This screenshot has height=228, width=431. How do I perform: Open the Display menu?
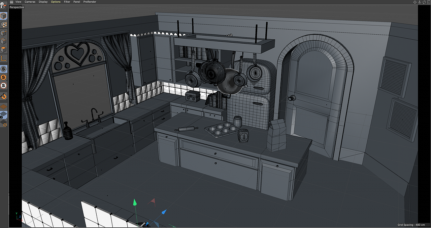coord(43,2)
